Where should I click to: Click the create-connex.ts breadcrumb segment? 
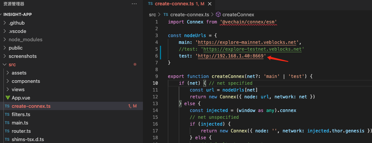coord(189,15)
